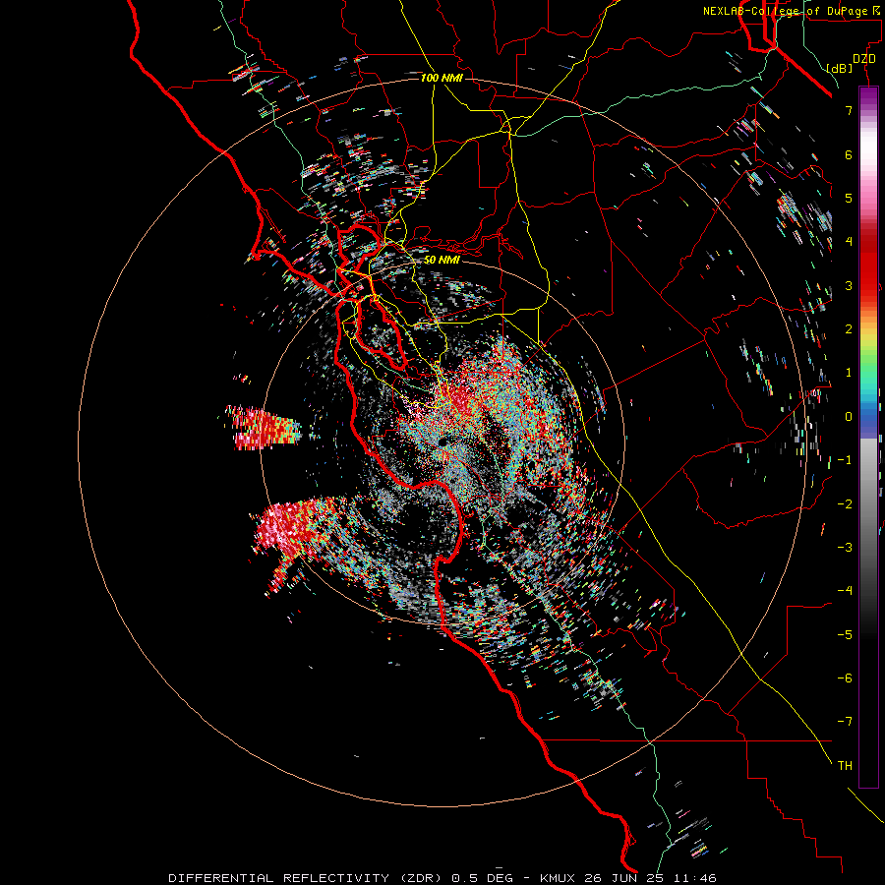
Task: Click the -7 value on color scale
Action: click(845, 722)
